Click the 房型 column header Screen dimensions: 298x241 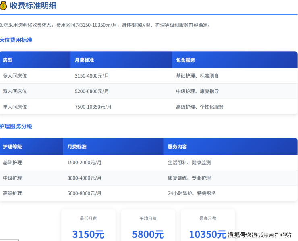(8, 60)
